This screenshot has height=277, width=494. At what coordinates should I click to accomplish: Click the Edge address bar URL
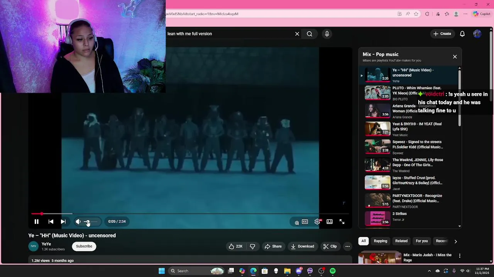point(202,14)
